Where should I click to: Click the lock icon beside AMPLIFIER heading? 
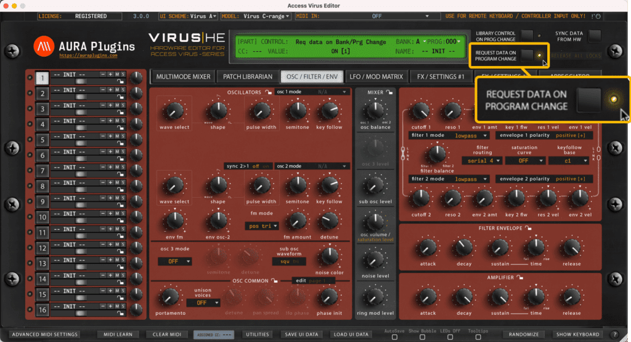(519, 277)
